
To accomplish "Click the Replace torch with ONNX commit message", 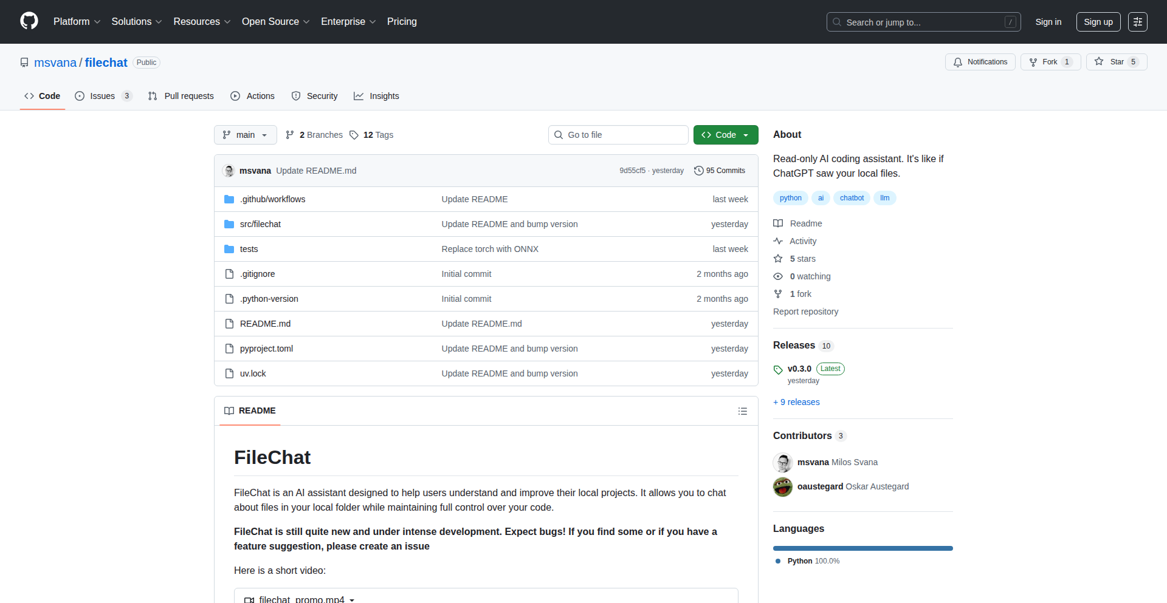I will tap(490, 249).
